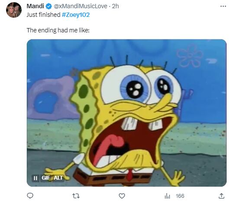
Task: Pause the playing SpongeBob GIF
Action: click(36, 178)
